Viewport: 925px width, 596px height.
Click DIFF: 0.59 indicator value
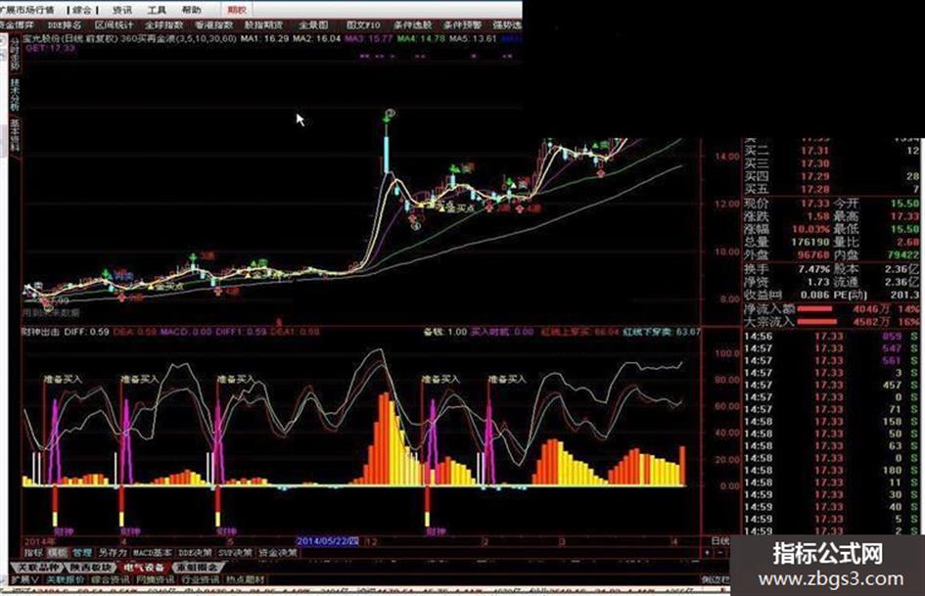coord(86,332)
